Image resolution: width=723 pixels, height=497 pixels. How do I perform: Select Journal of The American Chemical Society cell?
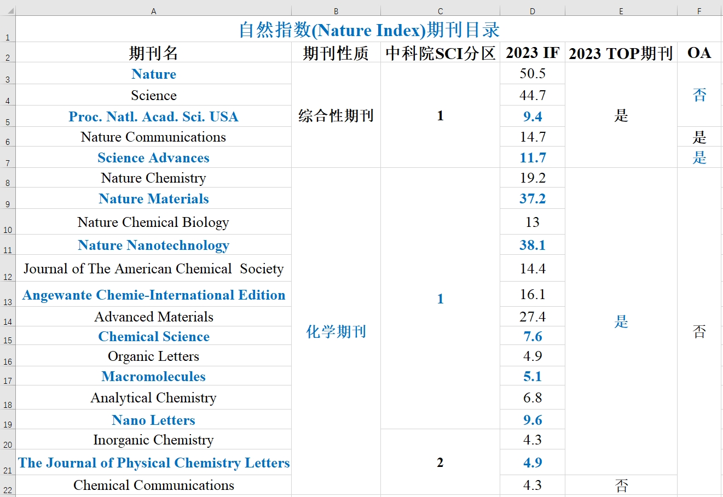click(x=153, y=268)
